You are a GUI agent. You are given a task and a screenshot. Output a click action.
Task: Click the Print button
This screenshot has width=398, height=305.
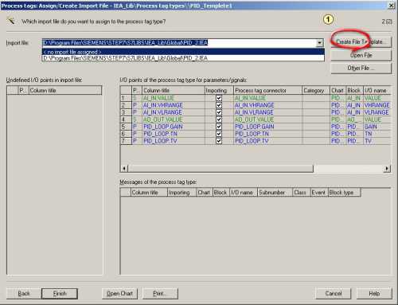[160, 294]
